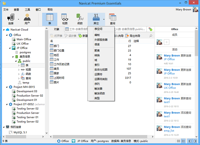Open the 连接 connection toolbar icon

point(11,19)
